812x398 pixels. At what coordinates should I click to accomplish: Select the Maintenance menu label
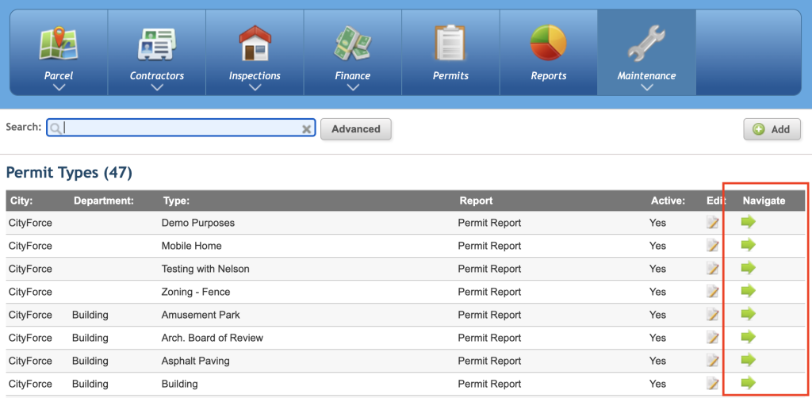point(646,75)
